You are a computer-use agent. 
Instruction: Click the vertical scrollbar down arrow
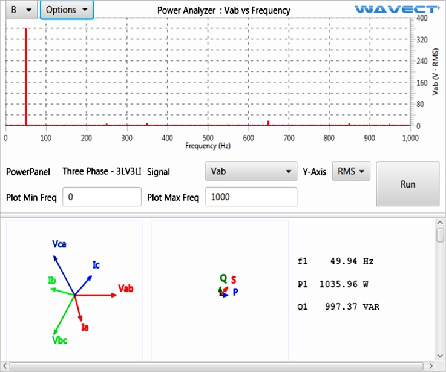(440, 356)
